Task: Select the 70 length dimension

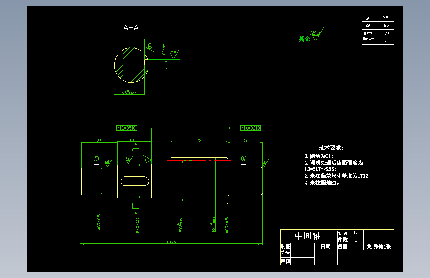Action: click(x=198, y=140)
